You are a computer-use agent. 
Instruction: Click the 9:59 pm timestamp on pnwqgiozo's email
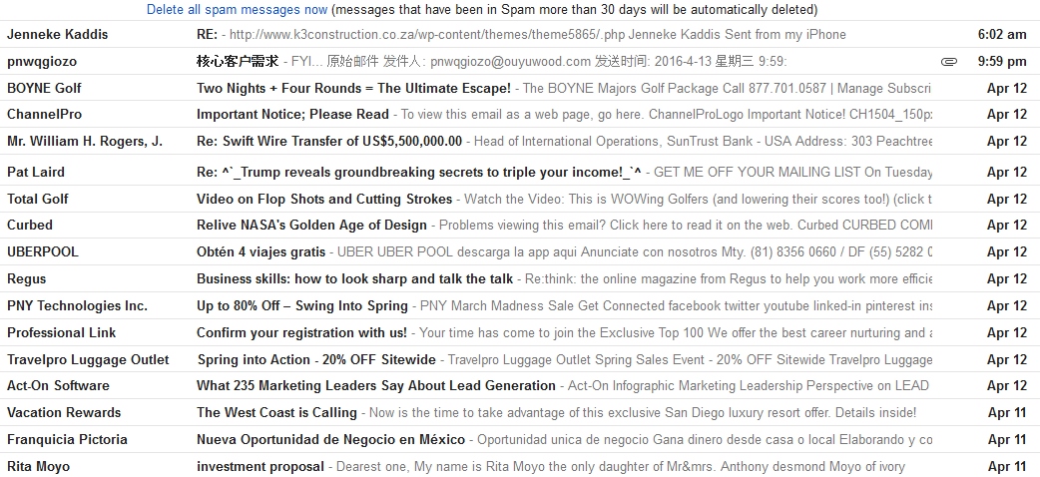point(1002,61)
